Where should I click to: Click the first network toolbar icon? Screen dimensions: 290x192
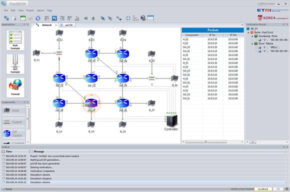(x=6, y=18)
